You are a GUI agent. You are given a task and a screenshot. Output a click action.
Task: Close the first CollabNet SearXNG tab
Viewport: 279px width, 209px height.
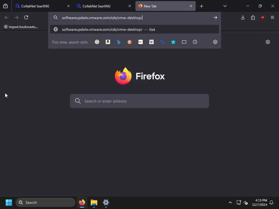point(68,6)
